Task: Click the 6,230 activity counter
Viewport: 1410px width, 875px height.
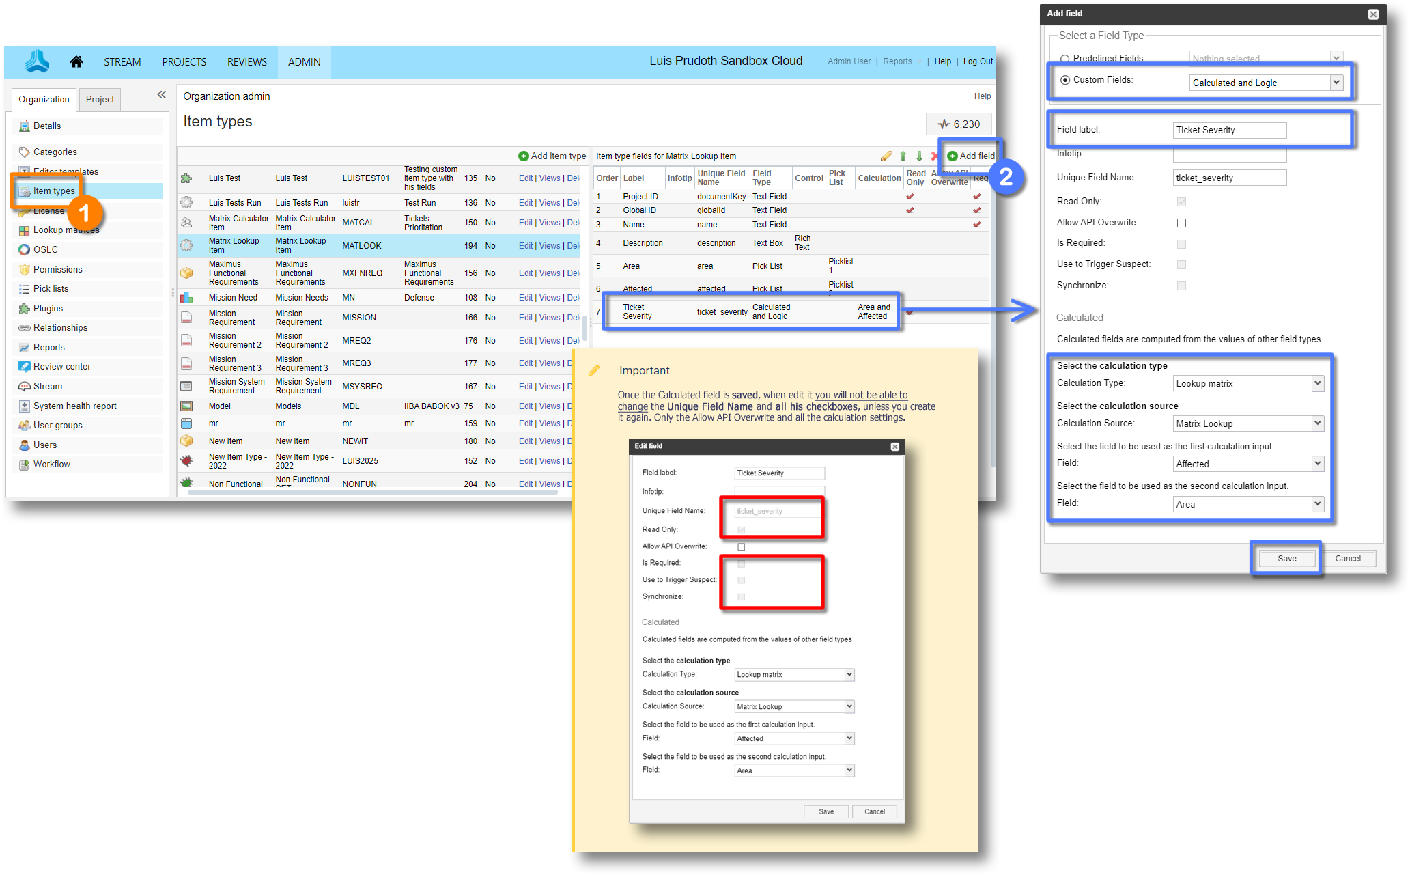Action: [959, 124]
